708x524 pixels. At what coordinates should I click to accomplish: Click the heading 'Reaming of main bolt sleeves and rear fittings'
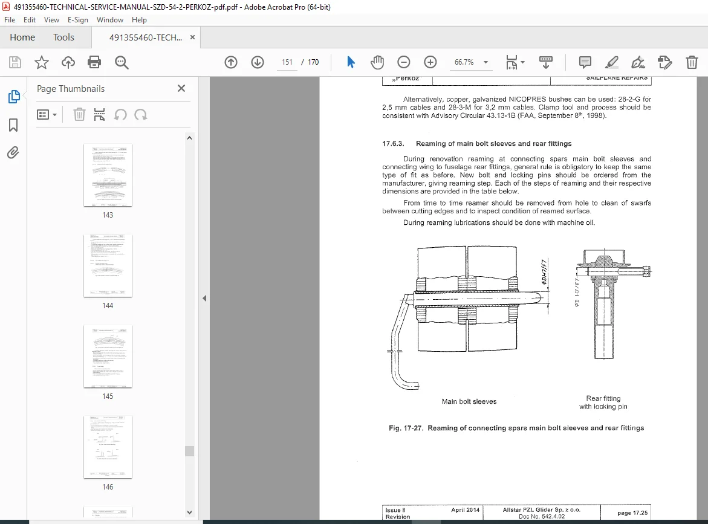pos(493,143)
